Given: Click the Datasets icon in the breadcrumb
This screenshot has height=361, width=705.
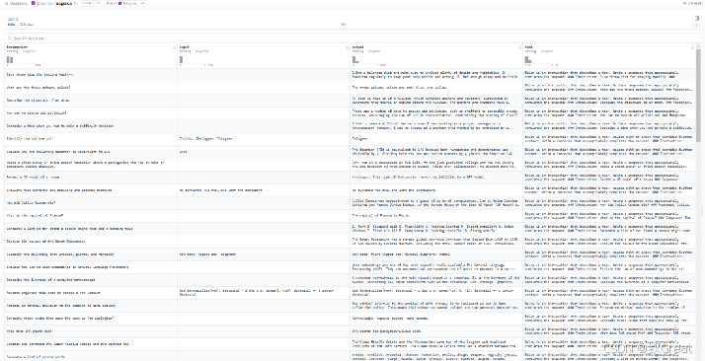Looking at the screenshot, I should (6, 3).
